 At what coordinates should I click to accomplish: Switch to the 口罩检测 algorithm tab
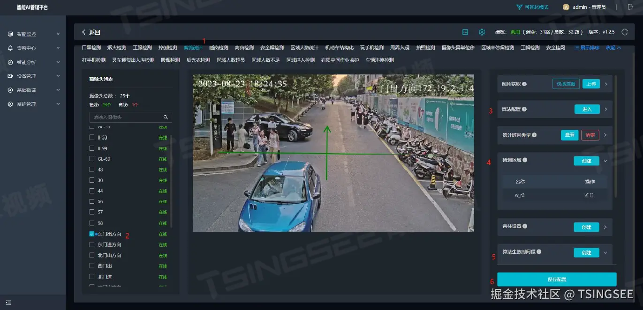point(91,48)
